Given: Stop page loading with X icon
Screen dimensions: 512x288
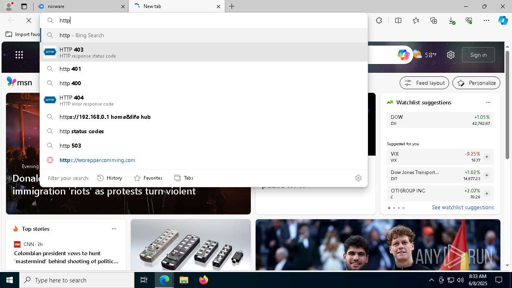Looking at the screenshot, I should pos(29,20).
